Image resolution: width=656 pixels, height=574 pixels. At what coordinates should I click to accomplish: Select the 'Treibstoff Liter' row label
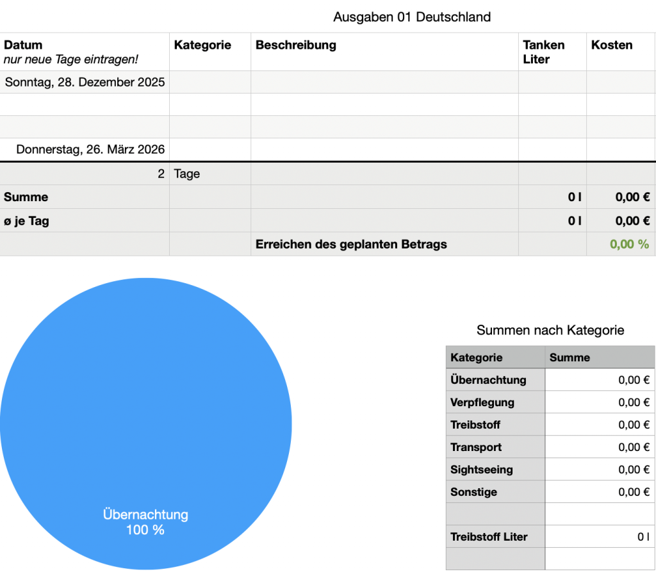click(x=495, y=537)
